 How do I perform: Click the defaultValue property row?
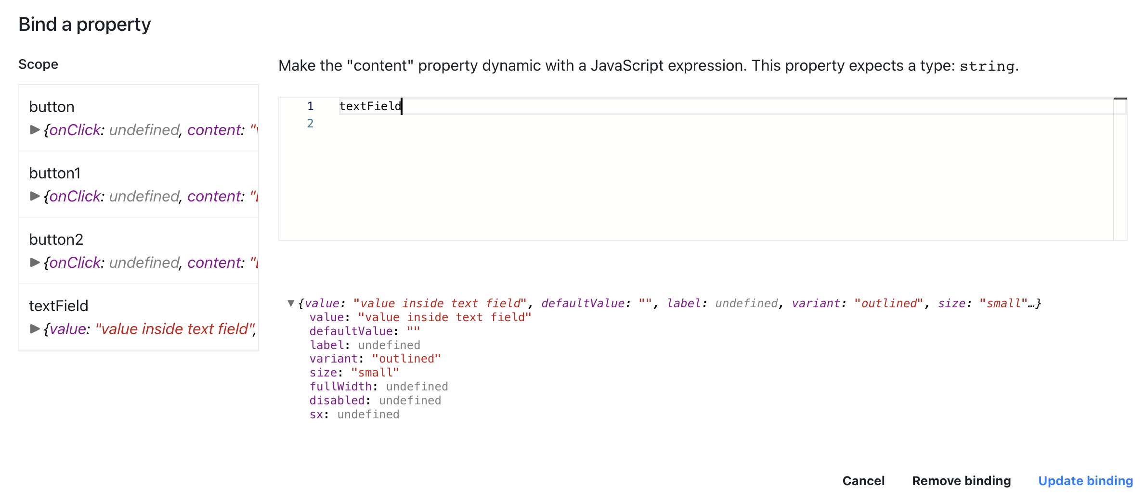pos(365,331)
